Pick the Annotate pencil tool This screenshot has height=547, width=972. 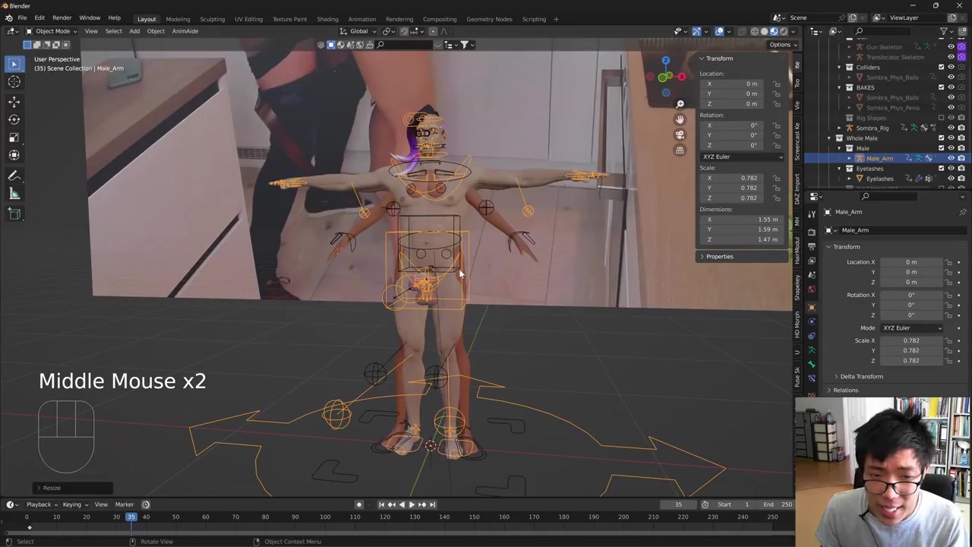click(x=14, y=175)
